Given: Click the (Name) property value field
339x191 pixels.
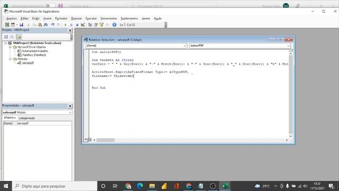Looking at the screenshot, I should [44, 123].
